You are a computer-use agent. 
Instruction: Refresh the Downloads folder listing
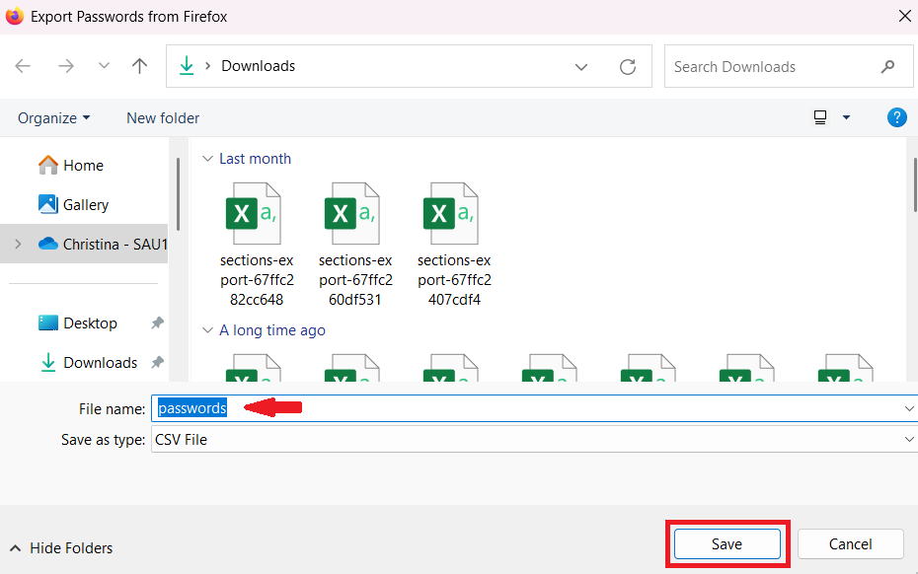[628, 67]
